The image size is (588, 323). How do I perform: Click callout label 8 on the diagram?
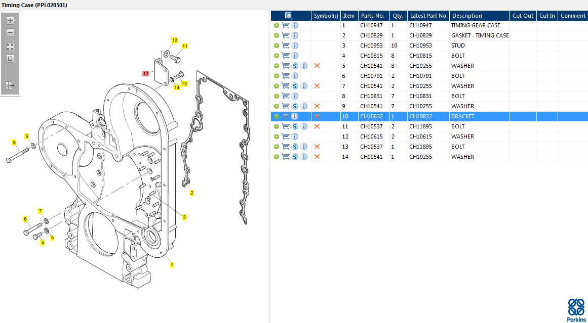14,143
